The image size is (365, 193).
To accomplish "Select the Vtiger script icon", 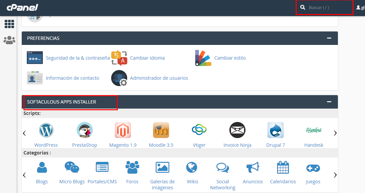I will [199, 130].
